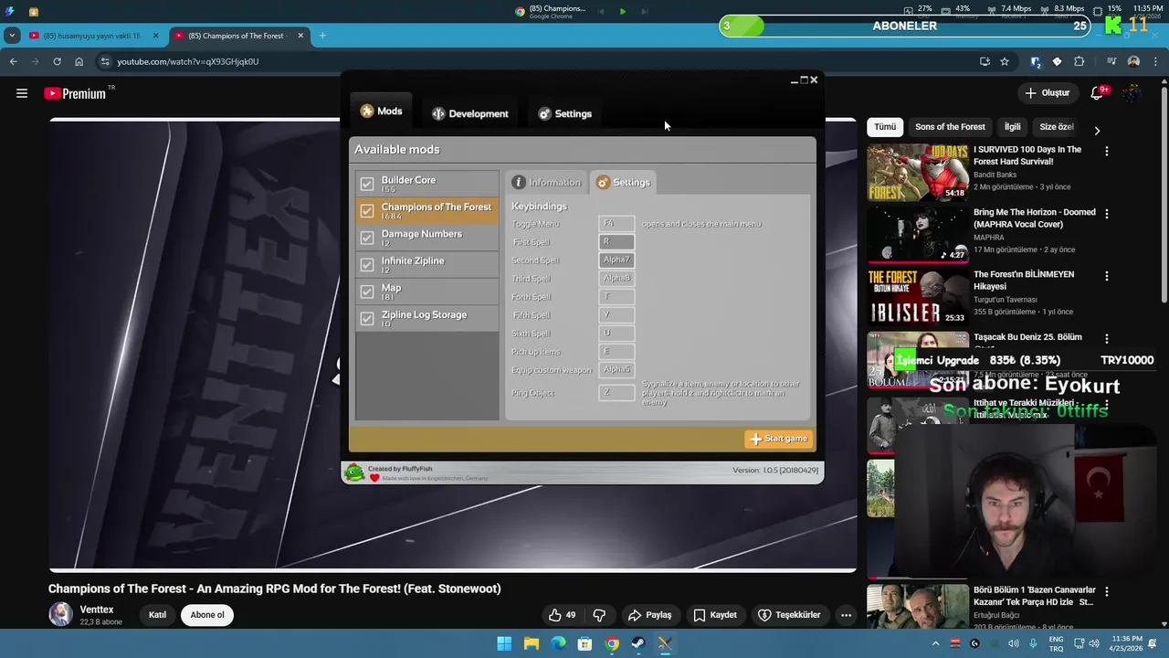Save video with Kaydet button

tap(714, 615)
